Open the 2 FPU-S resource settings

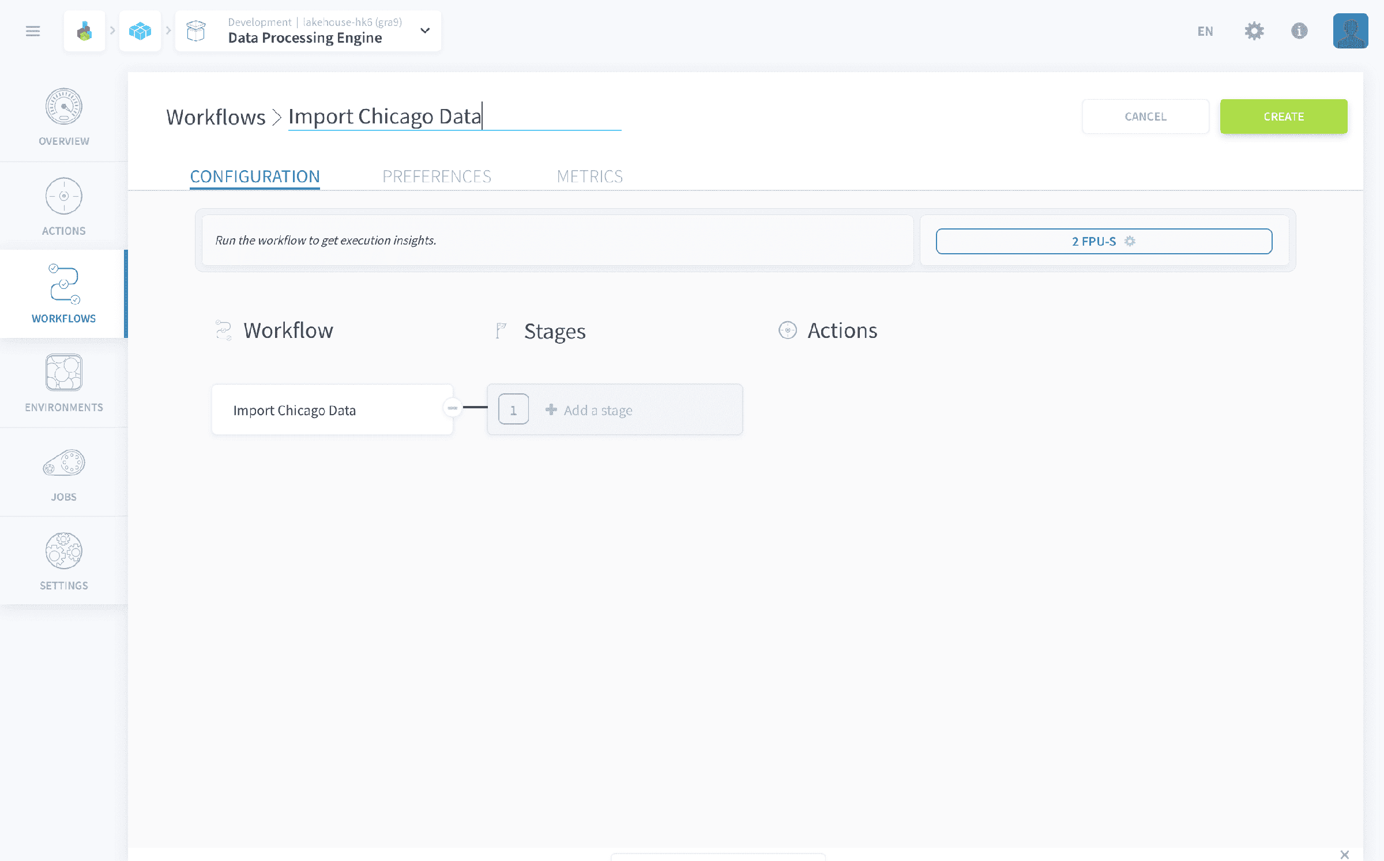click(1104, 241)
